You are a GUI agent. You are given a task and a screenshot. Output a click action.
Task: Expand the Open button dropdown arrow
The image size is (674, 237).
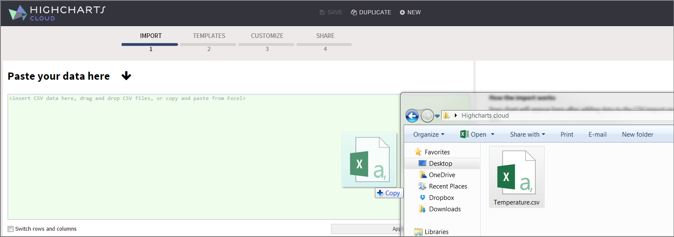point(492,135)
